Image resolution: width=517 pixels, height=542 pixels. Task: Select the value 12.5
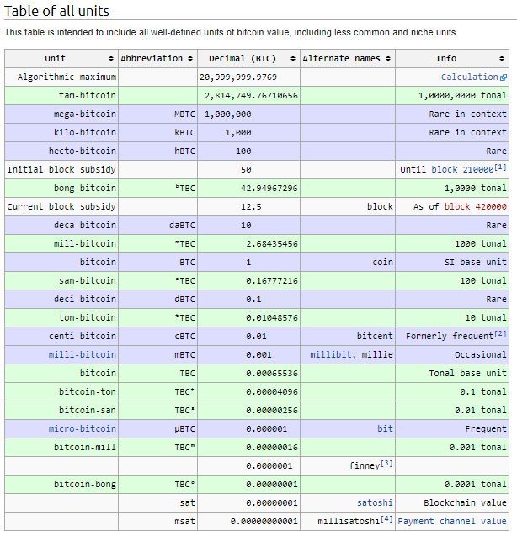[251, 207]
